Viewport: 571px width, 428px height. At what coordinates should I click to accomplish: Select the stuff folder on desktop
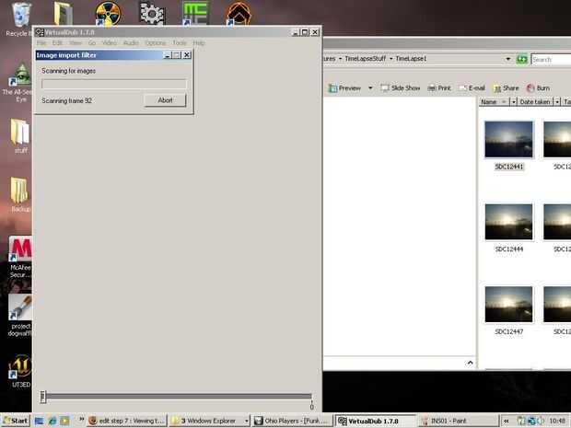[19, 135]
